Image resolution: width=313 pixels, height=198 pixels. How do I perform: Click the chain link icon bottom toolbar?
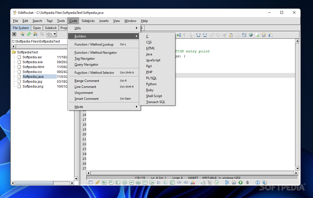tap(97, 183)
